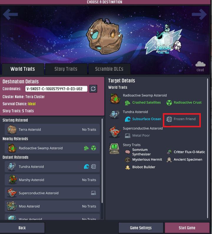This screenshot has width=212, height=234.
Task: Click the Radioactive Crust trait icon
Action: pos(169,103)
